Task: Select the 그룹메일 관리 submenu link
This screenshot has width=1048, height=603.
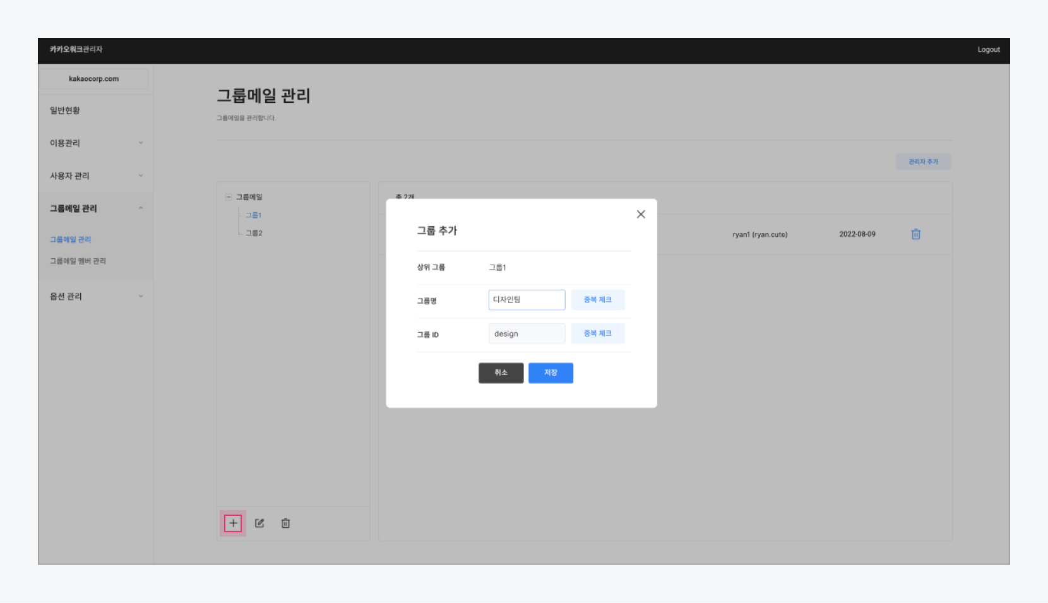Action: [71, 239]
